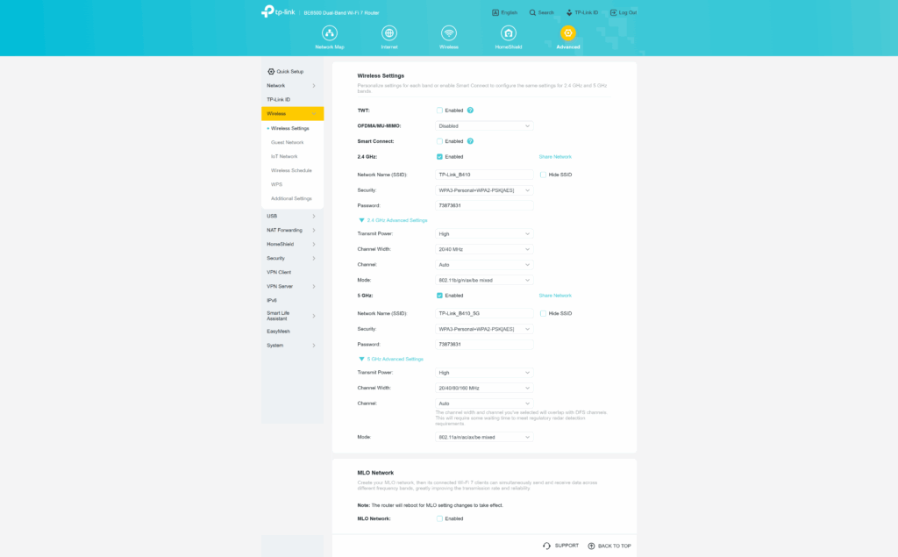Click the English language icon
The width and height of the screenshot is (898, 557).
[x=495, y=12]
